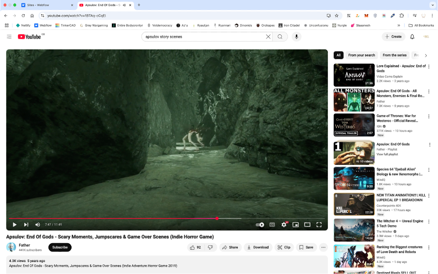Reload the page
This screenshot has width=438, height=274.
(x=23, y=16)
